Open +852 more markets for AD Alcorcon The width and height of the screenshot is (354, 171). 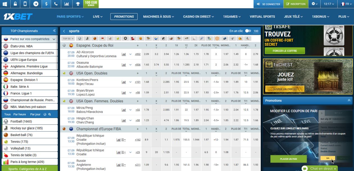(x=138, y=54)
